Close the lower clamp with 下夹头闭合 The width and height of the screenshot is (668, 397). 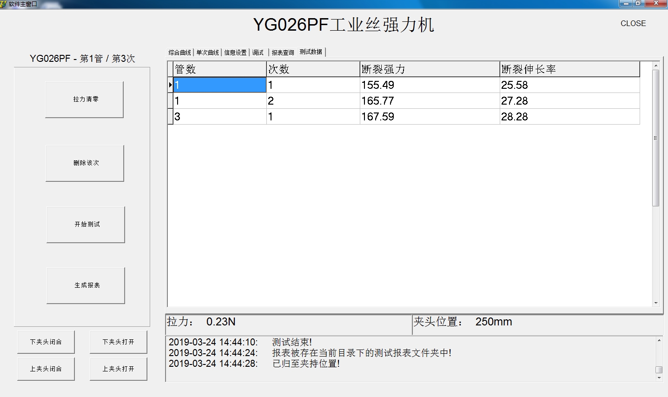coord(46,342)
